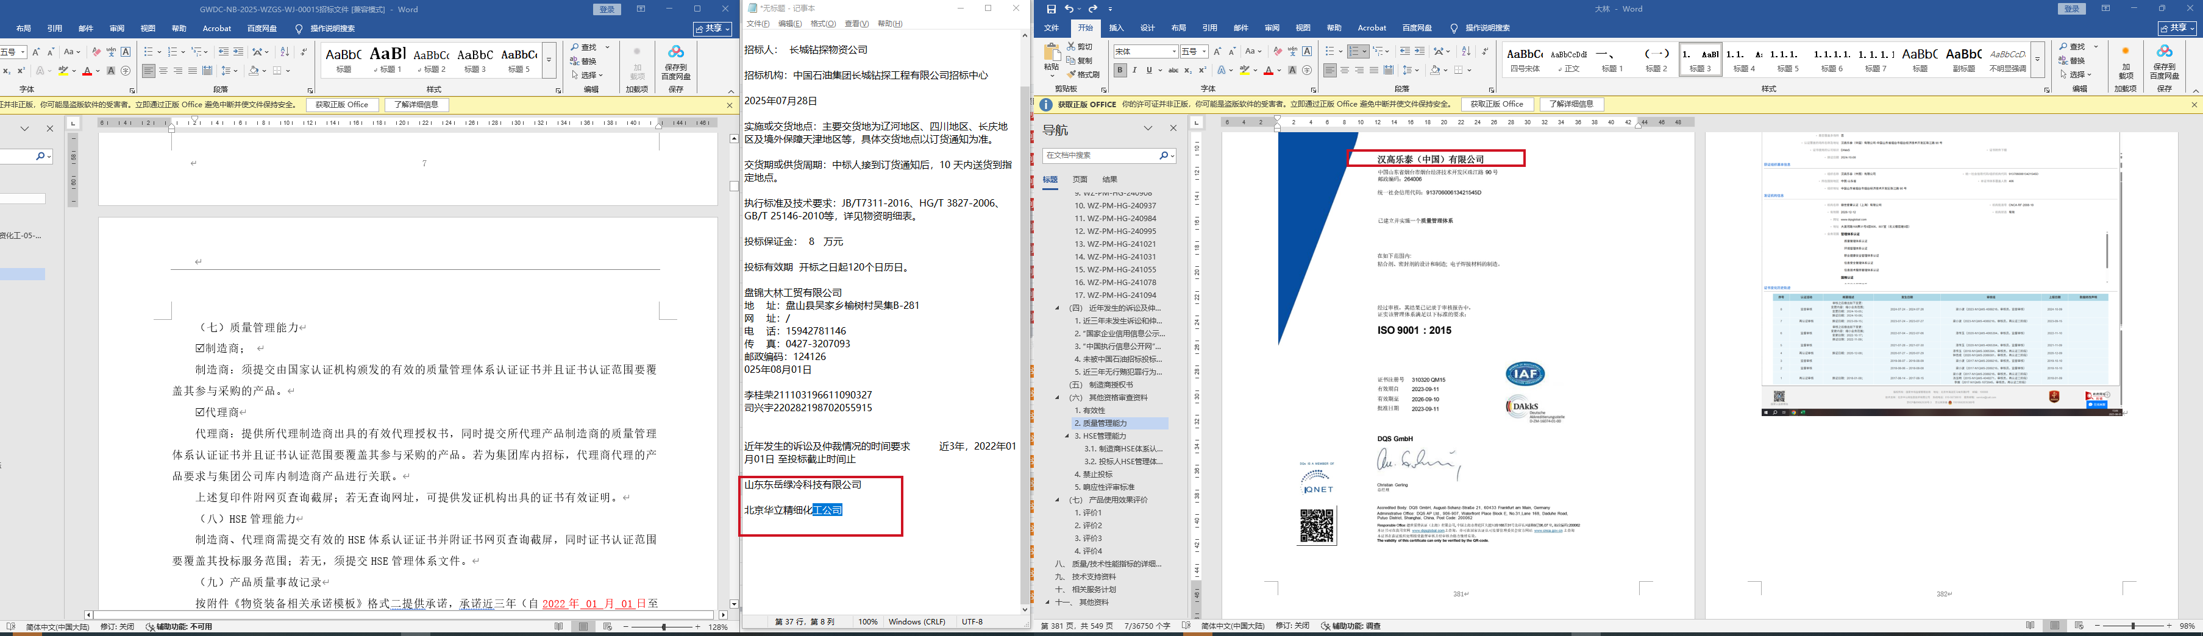Open the font size dropdown (五号) in the right Word window
Viewport: 2203px width, 636px height.
click(1204, 51)
